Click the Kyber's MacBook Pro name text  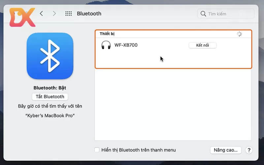pos(50,115)
